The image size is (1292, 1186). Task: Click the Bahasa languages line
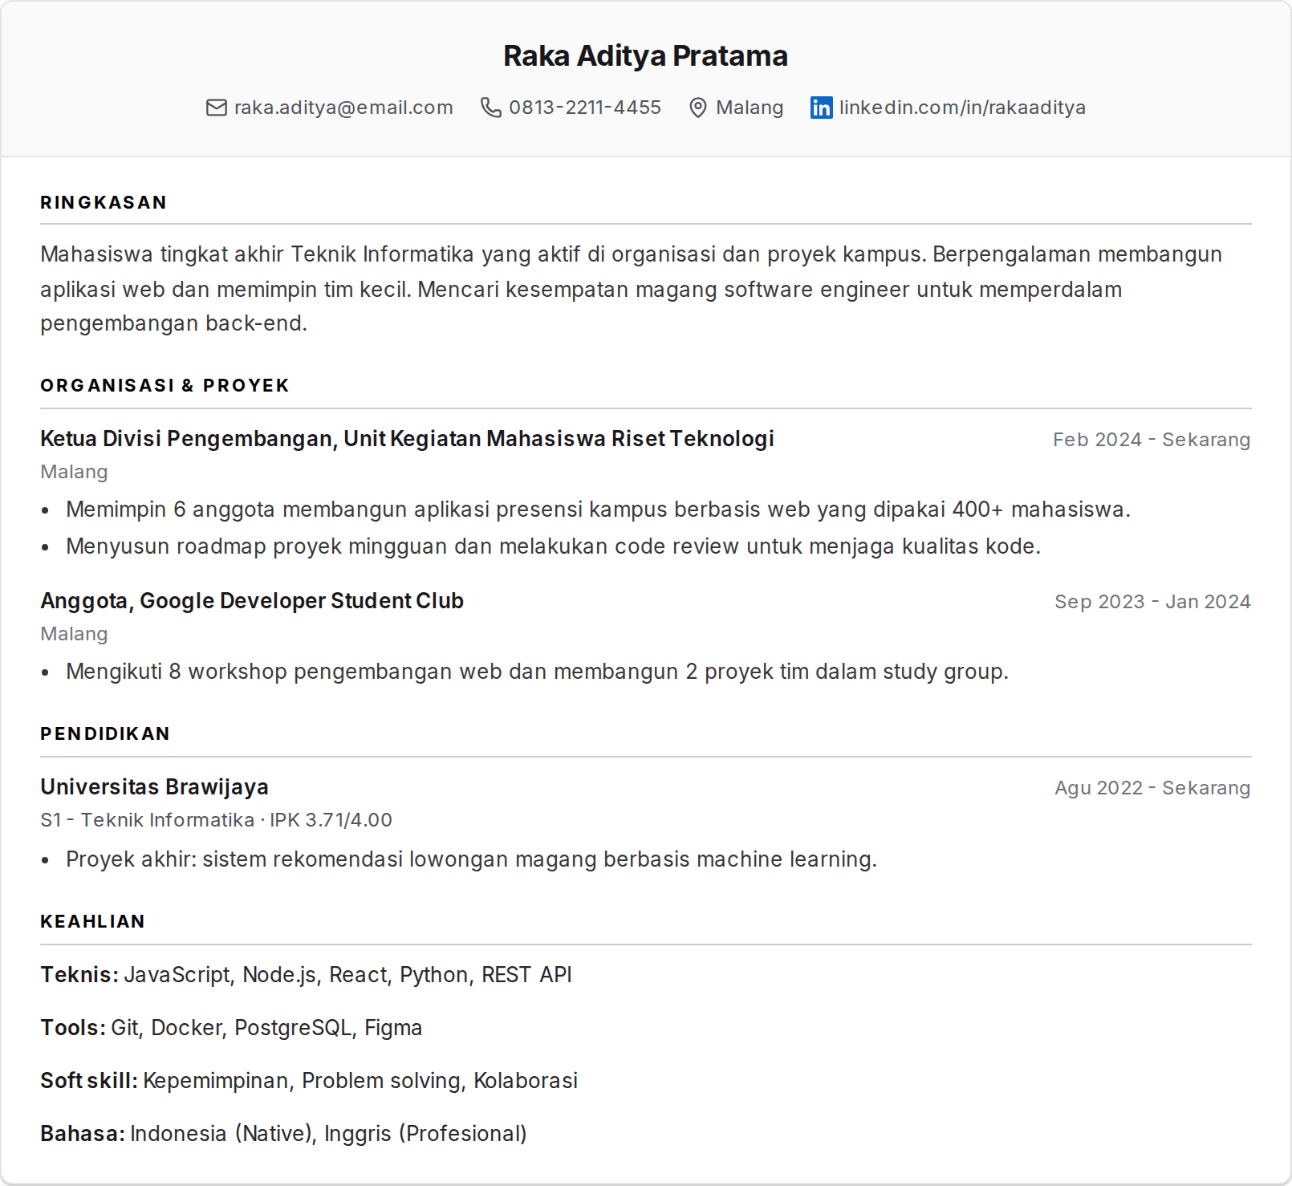click(283, 1134)
